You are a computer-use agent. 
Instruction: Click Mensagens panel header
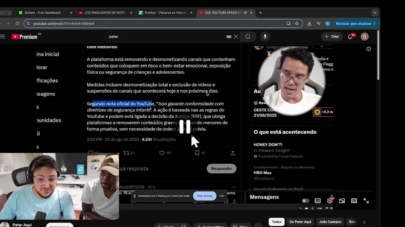tap(264, 197)
